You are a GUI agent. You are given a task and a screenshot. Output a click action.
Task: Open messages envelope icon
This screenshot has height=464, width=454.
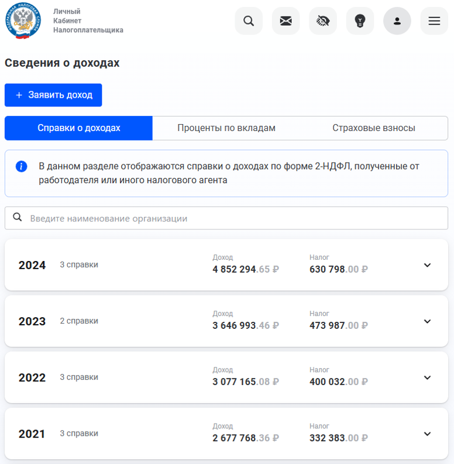[286, 21]
